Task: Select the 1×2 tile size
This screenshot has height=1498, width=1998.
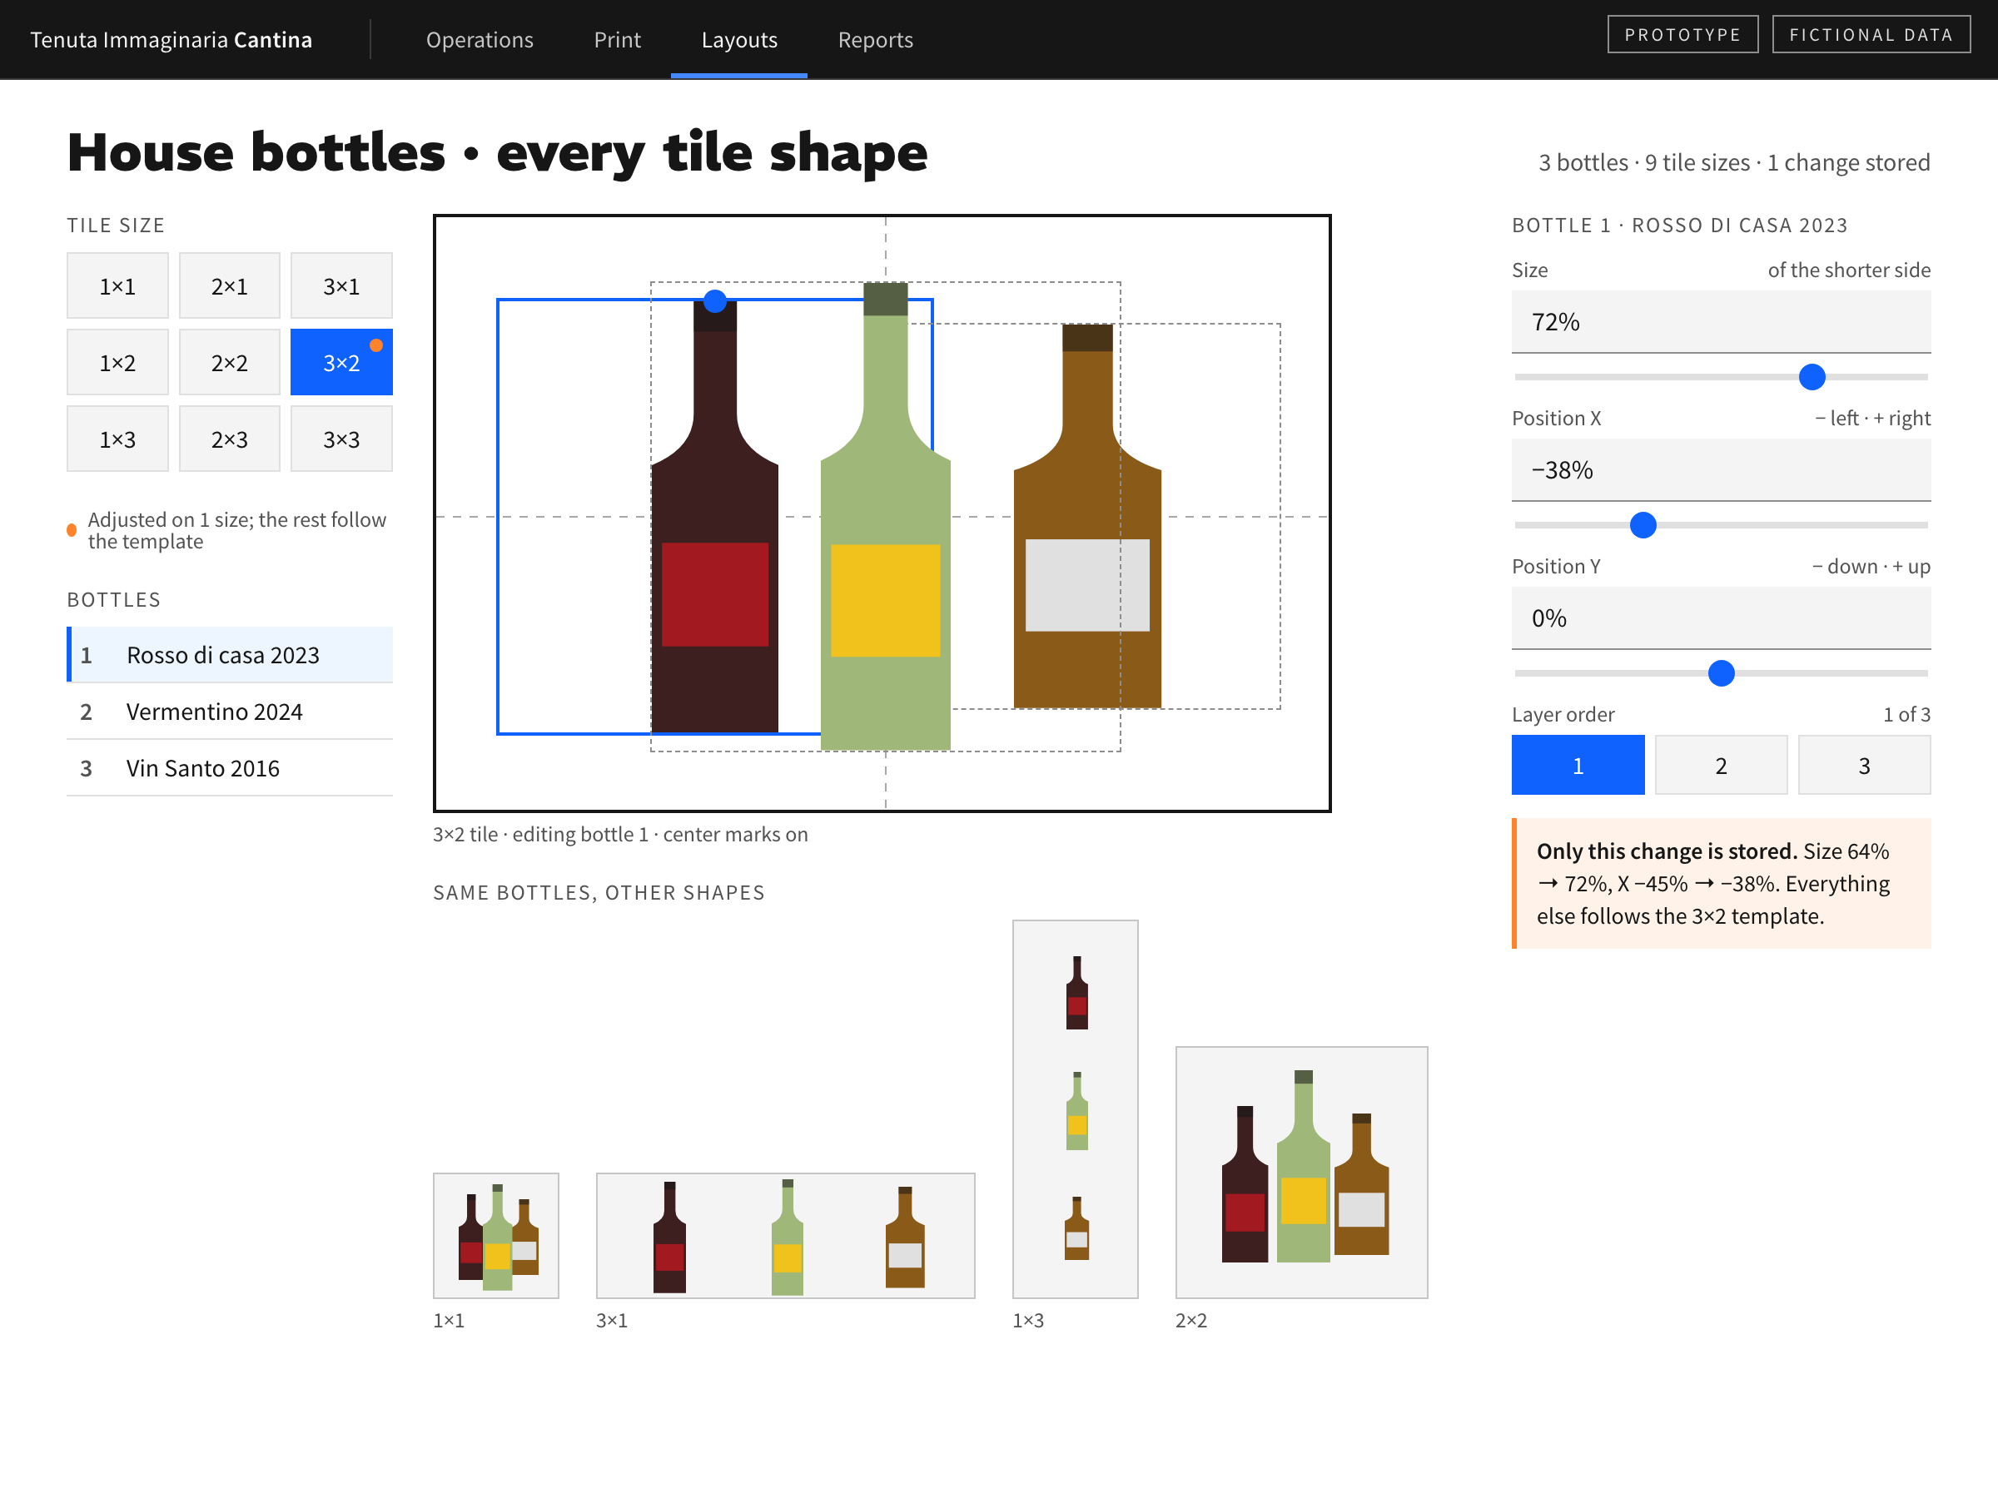Action: click(117, 362)
